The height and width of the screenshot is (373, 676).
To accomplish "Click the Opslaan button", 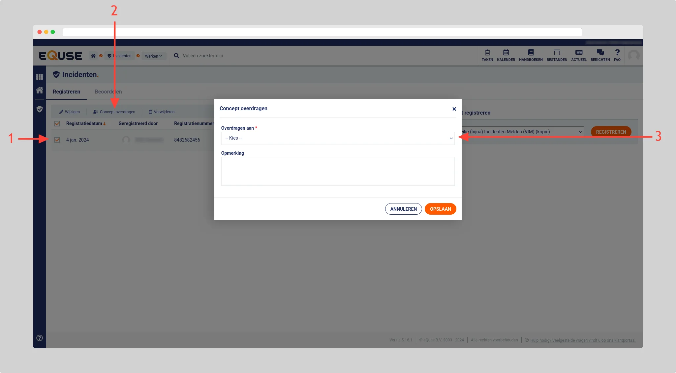I will coord(440,209).
